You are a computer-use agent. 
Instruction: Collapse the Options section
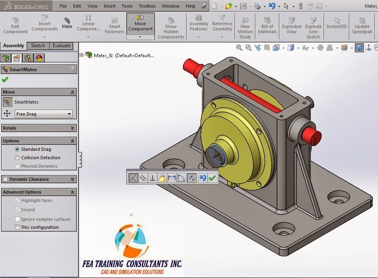tap(72, 141)
